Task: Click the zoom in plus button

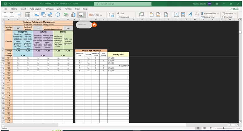Action: [x=234, y=128]
